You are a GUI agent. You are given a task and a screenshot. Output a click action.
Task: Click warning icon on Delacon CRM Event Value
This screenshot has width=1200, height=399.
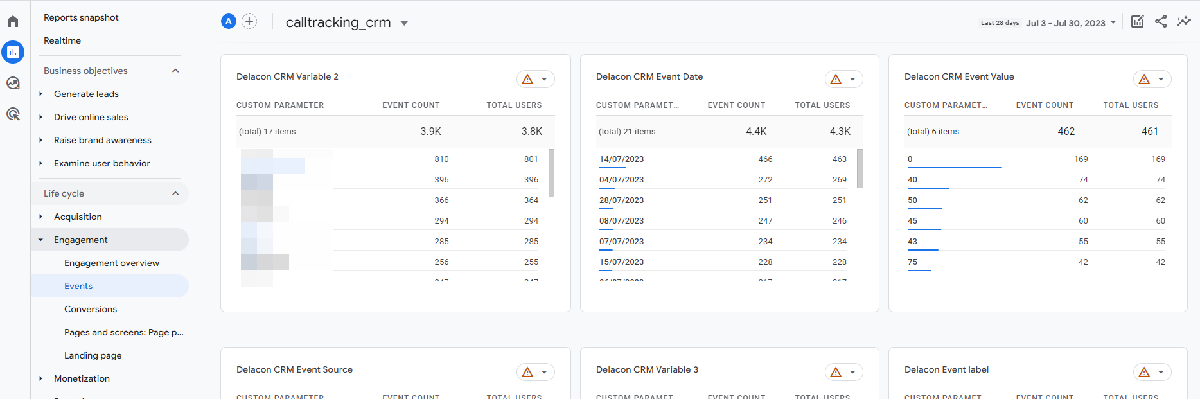tap(1144, 79)
